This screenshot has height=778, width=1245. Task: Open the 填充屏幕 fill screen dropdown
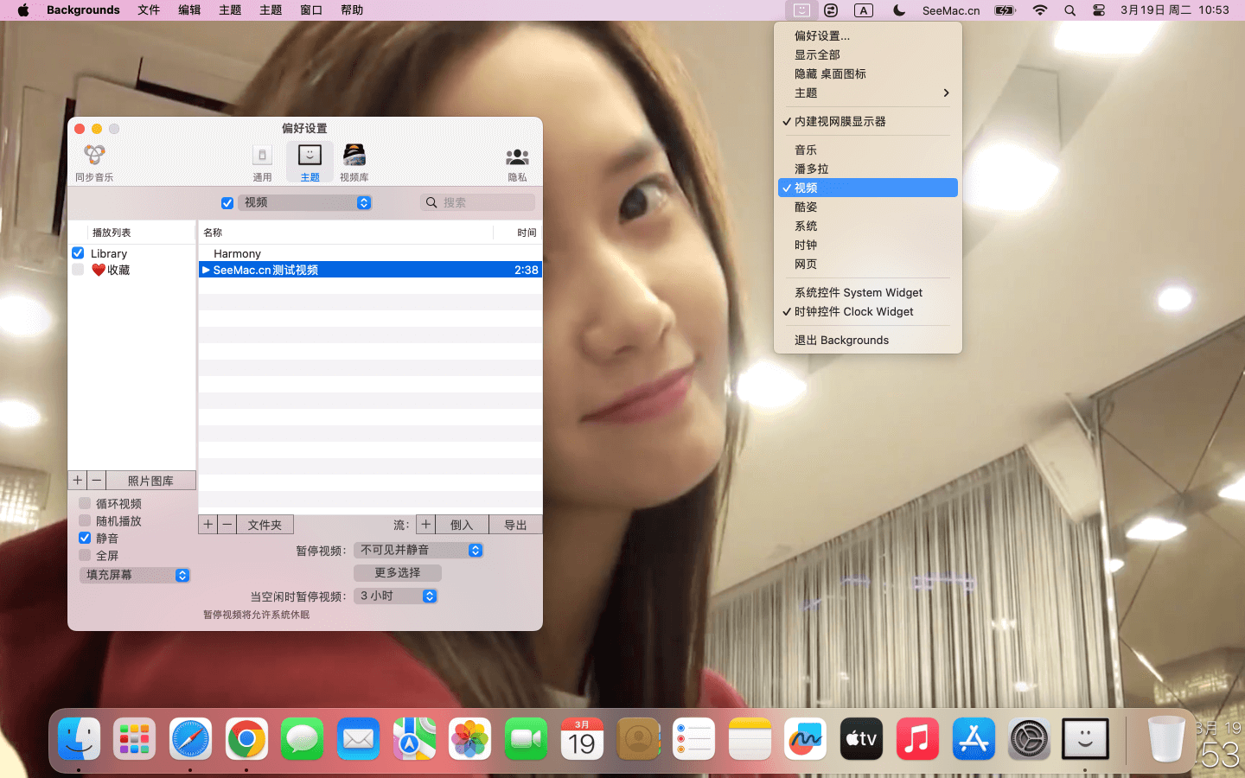coord(135,575)
